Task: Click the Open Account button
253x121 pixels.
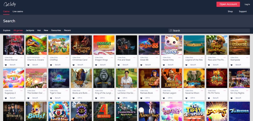Action: click(x=228, y=4)
